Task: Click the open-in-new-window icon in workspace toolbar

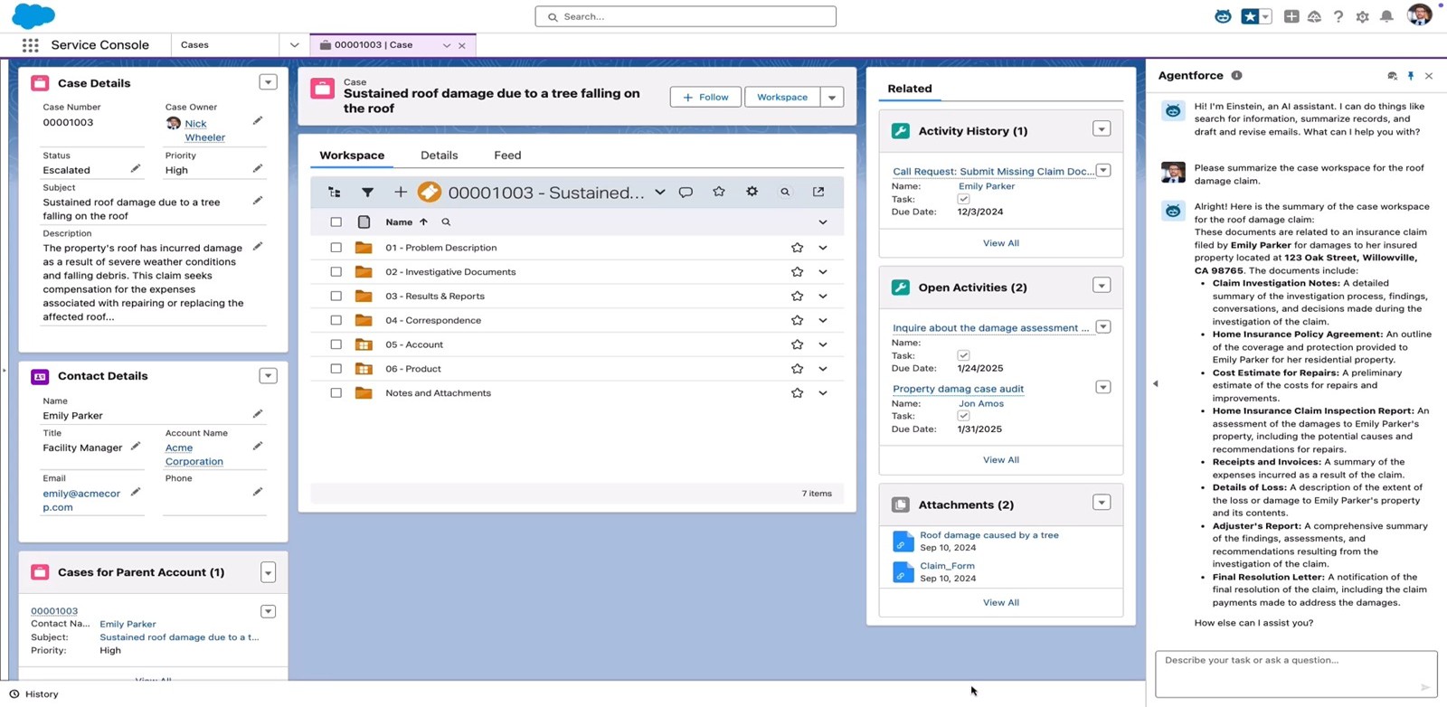Action: point(818,192)
